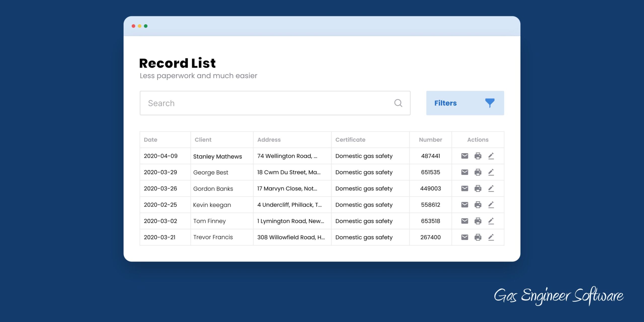This screenshot has width=644, height=322.
Task: Email Trevor Francis certificate
Action: point(464,237)
